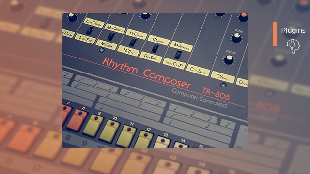Tap the yellow step 12 button
The image size is (310, 174).
(x=143, y=139)
